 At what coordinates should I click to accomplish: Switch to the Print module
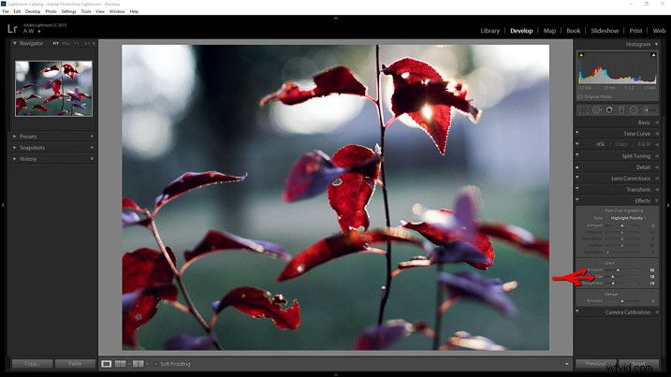[635, 31]
